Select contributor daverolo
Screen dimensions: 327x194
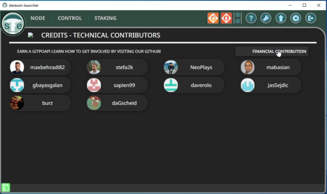click(194, 85)
